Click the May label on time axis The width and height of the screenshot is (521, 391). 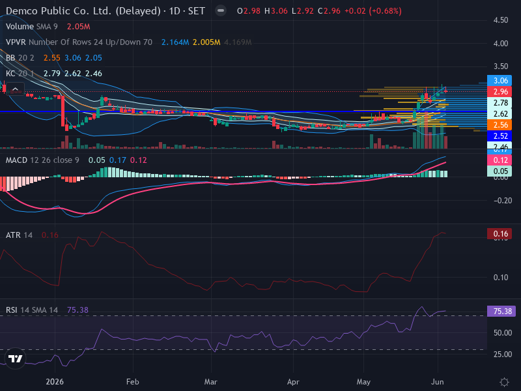tap(363, 382)
